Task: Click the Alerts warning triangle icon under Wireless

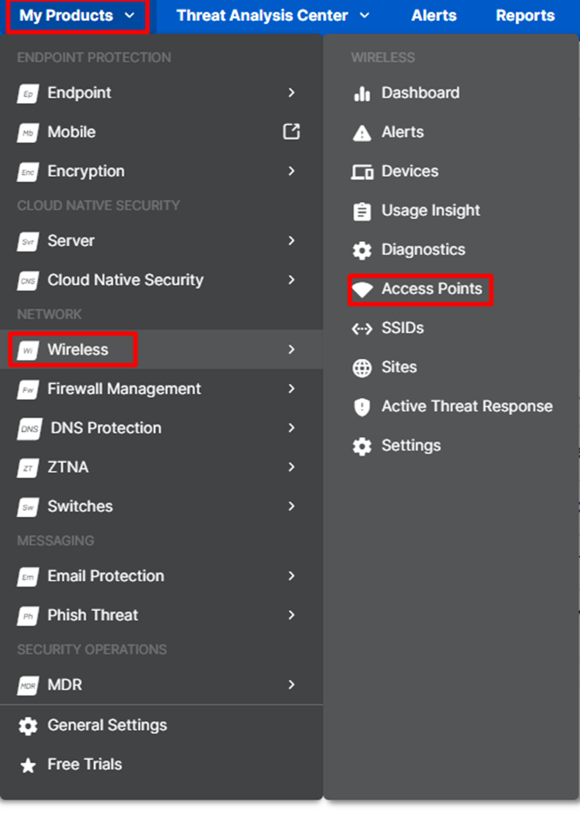Action: click(x=362, y=132)
